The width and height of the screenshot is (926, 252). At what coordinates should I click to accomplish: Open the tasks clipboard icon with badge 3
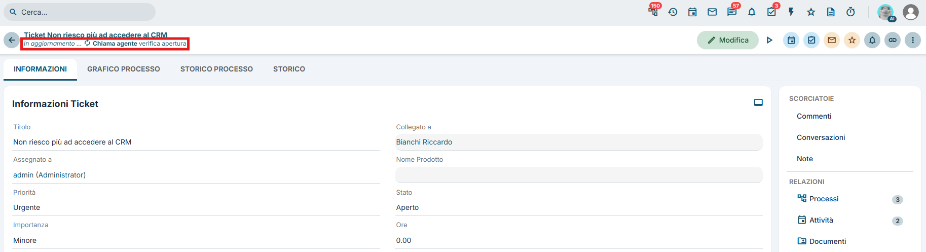(x=771, y=12)
